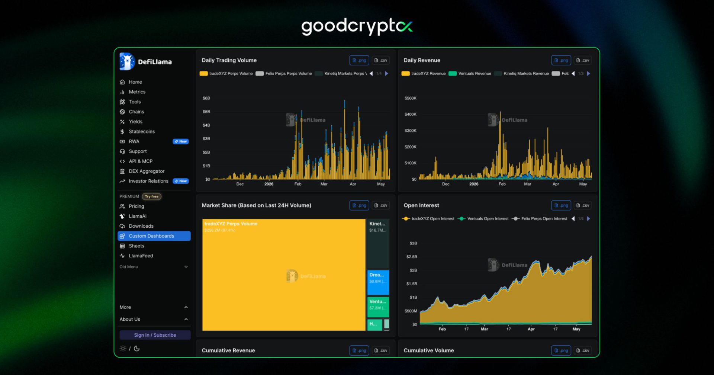
Task: Previous legend page in Daily Revenue
Action: tap(573, 74)
